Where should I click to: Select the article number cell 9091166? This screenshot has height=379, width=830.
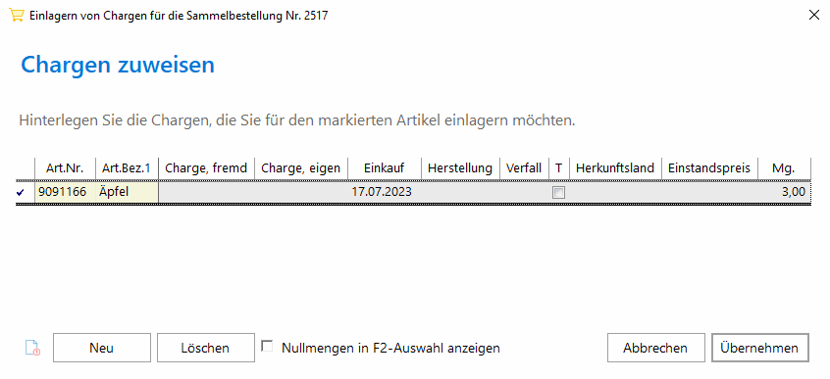tap(65, 192)
